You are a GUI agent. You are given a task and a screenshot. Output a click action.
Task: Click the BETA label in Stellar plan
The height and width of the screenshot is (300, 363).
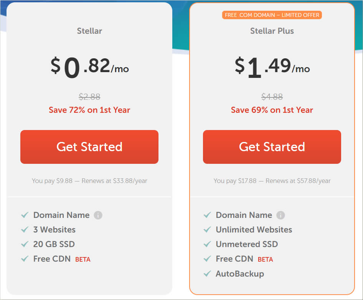click(83, 259)
